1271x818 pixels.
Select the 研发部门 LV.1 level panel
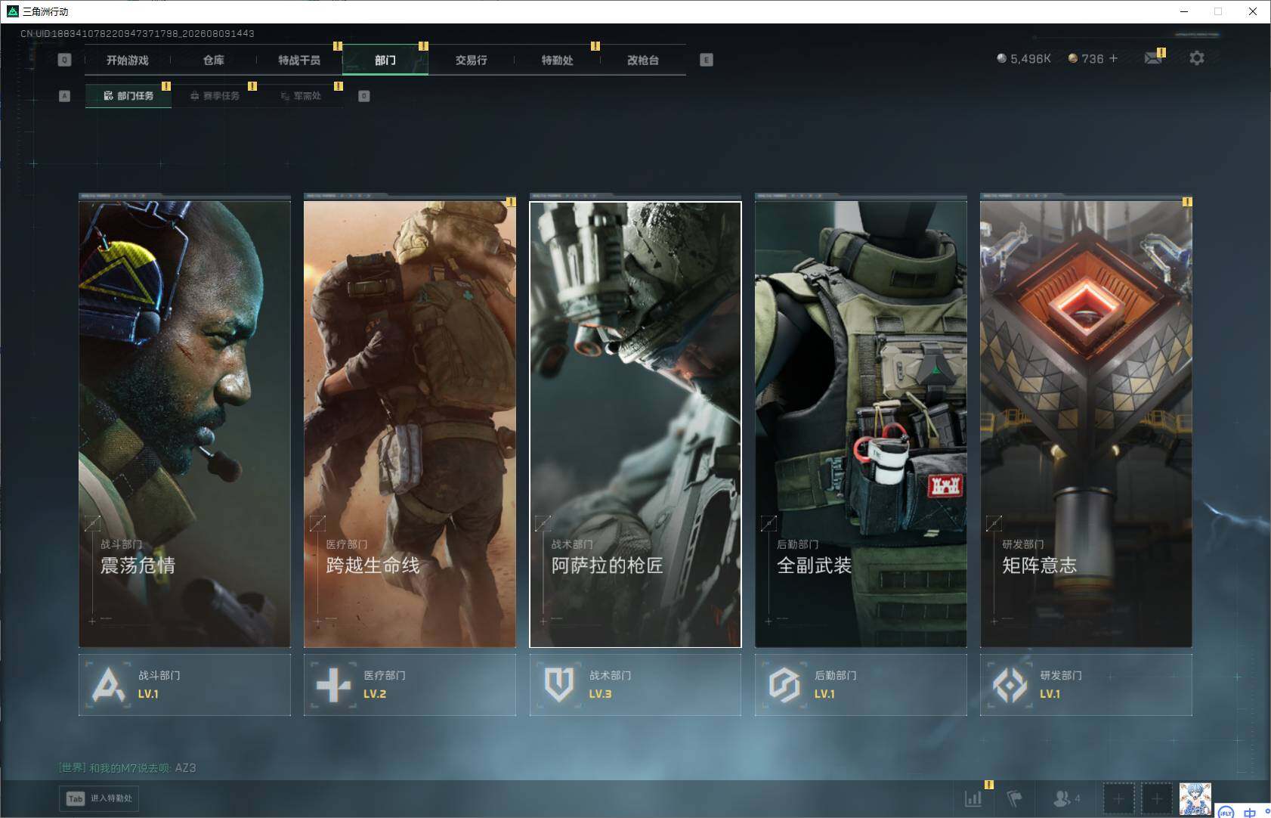point(1086,685)
